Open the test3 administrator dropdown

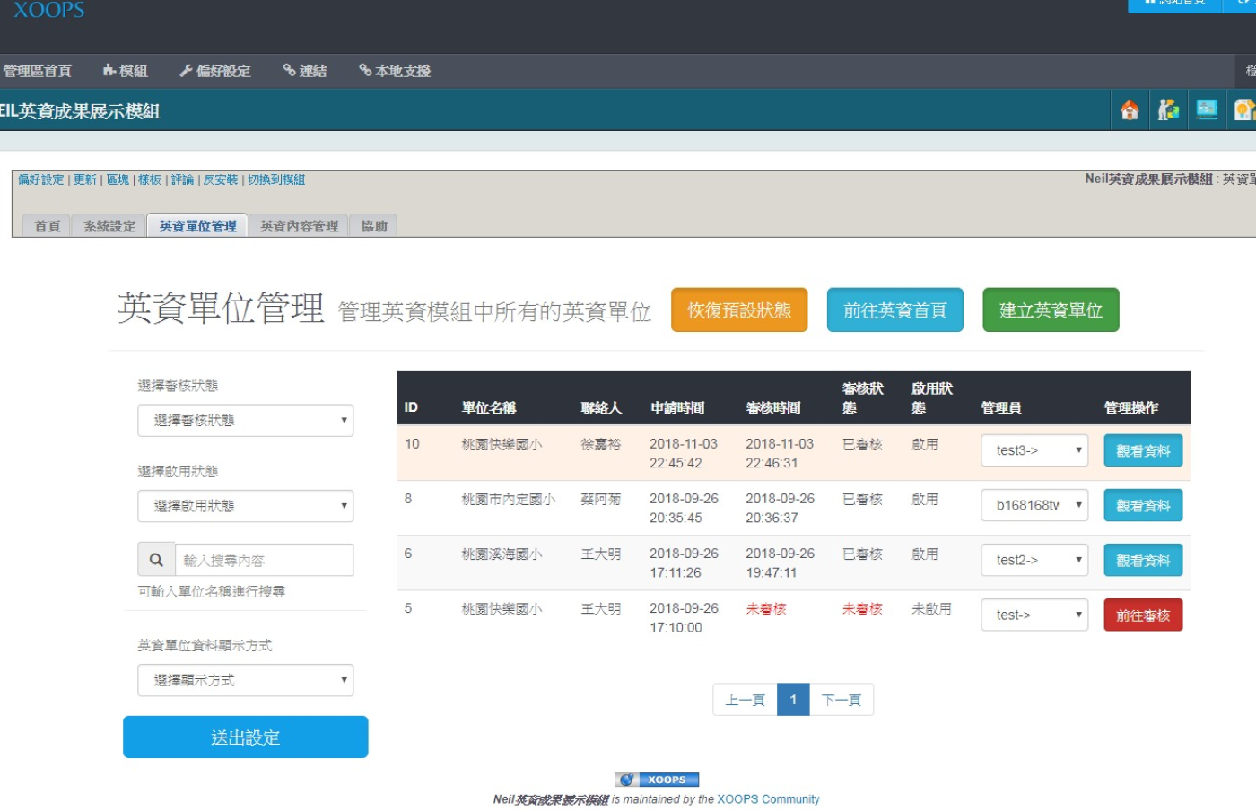point(1034,450)
